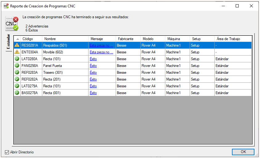This screenshot has width=260, height=158.
Task: Open warning message link for Respaldos (501)
Action: point(101,45)
